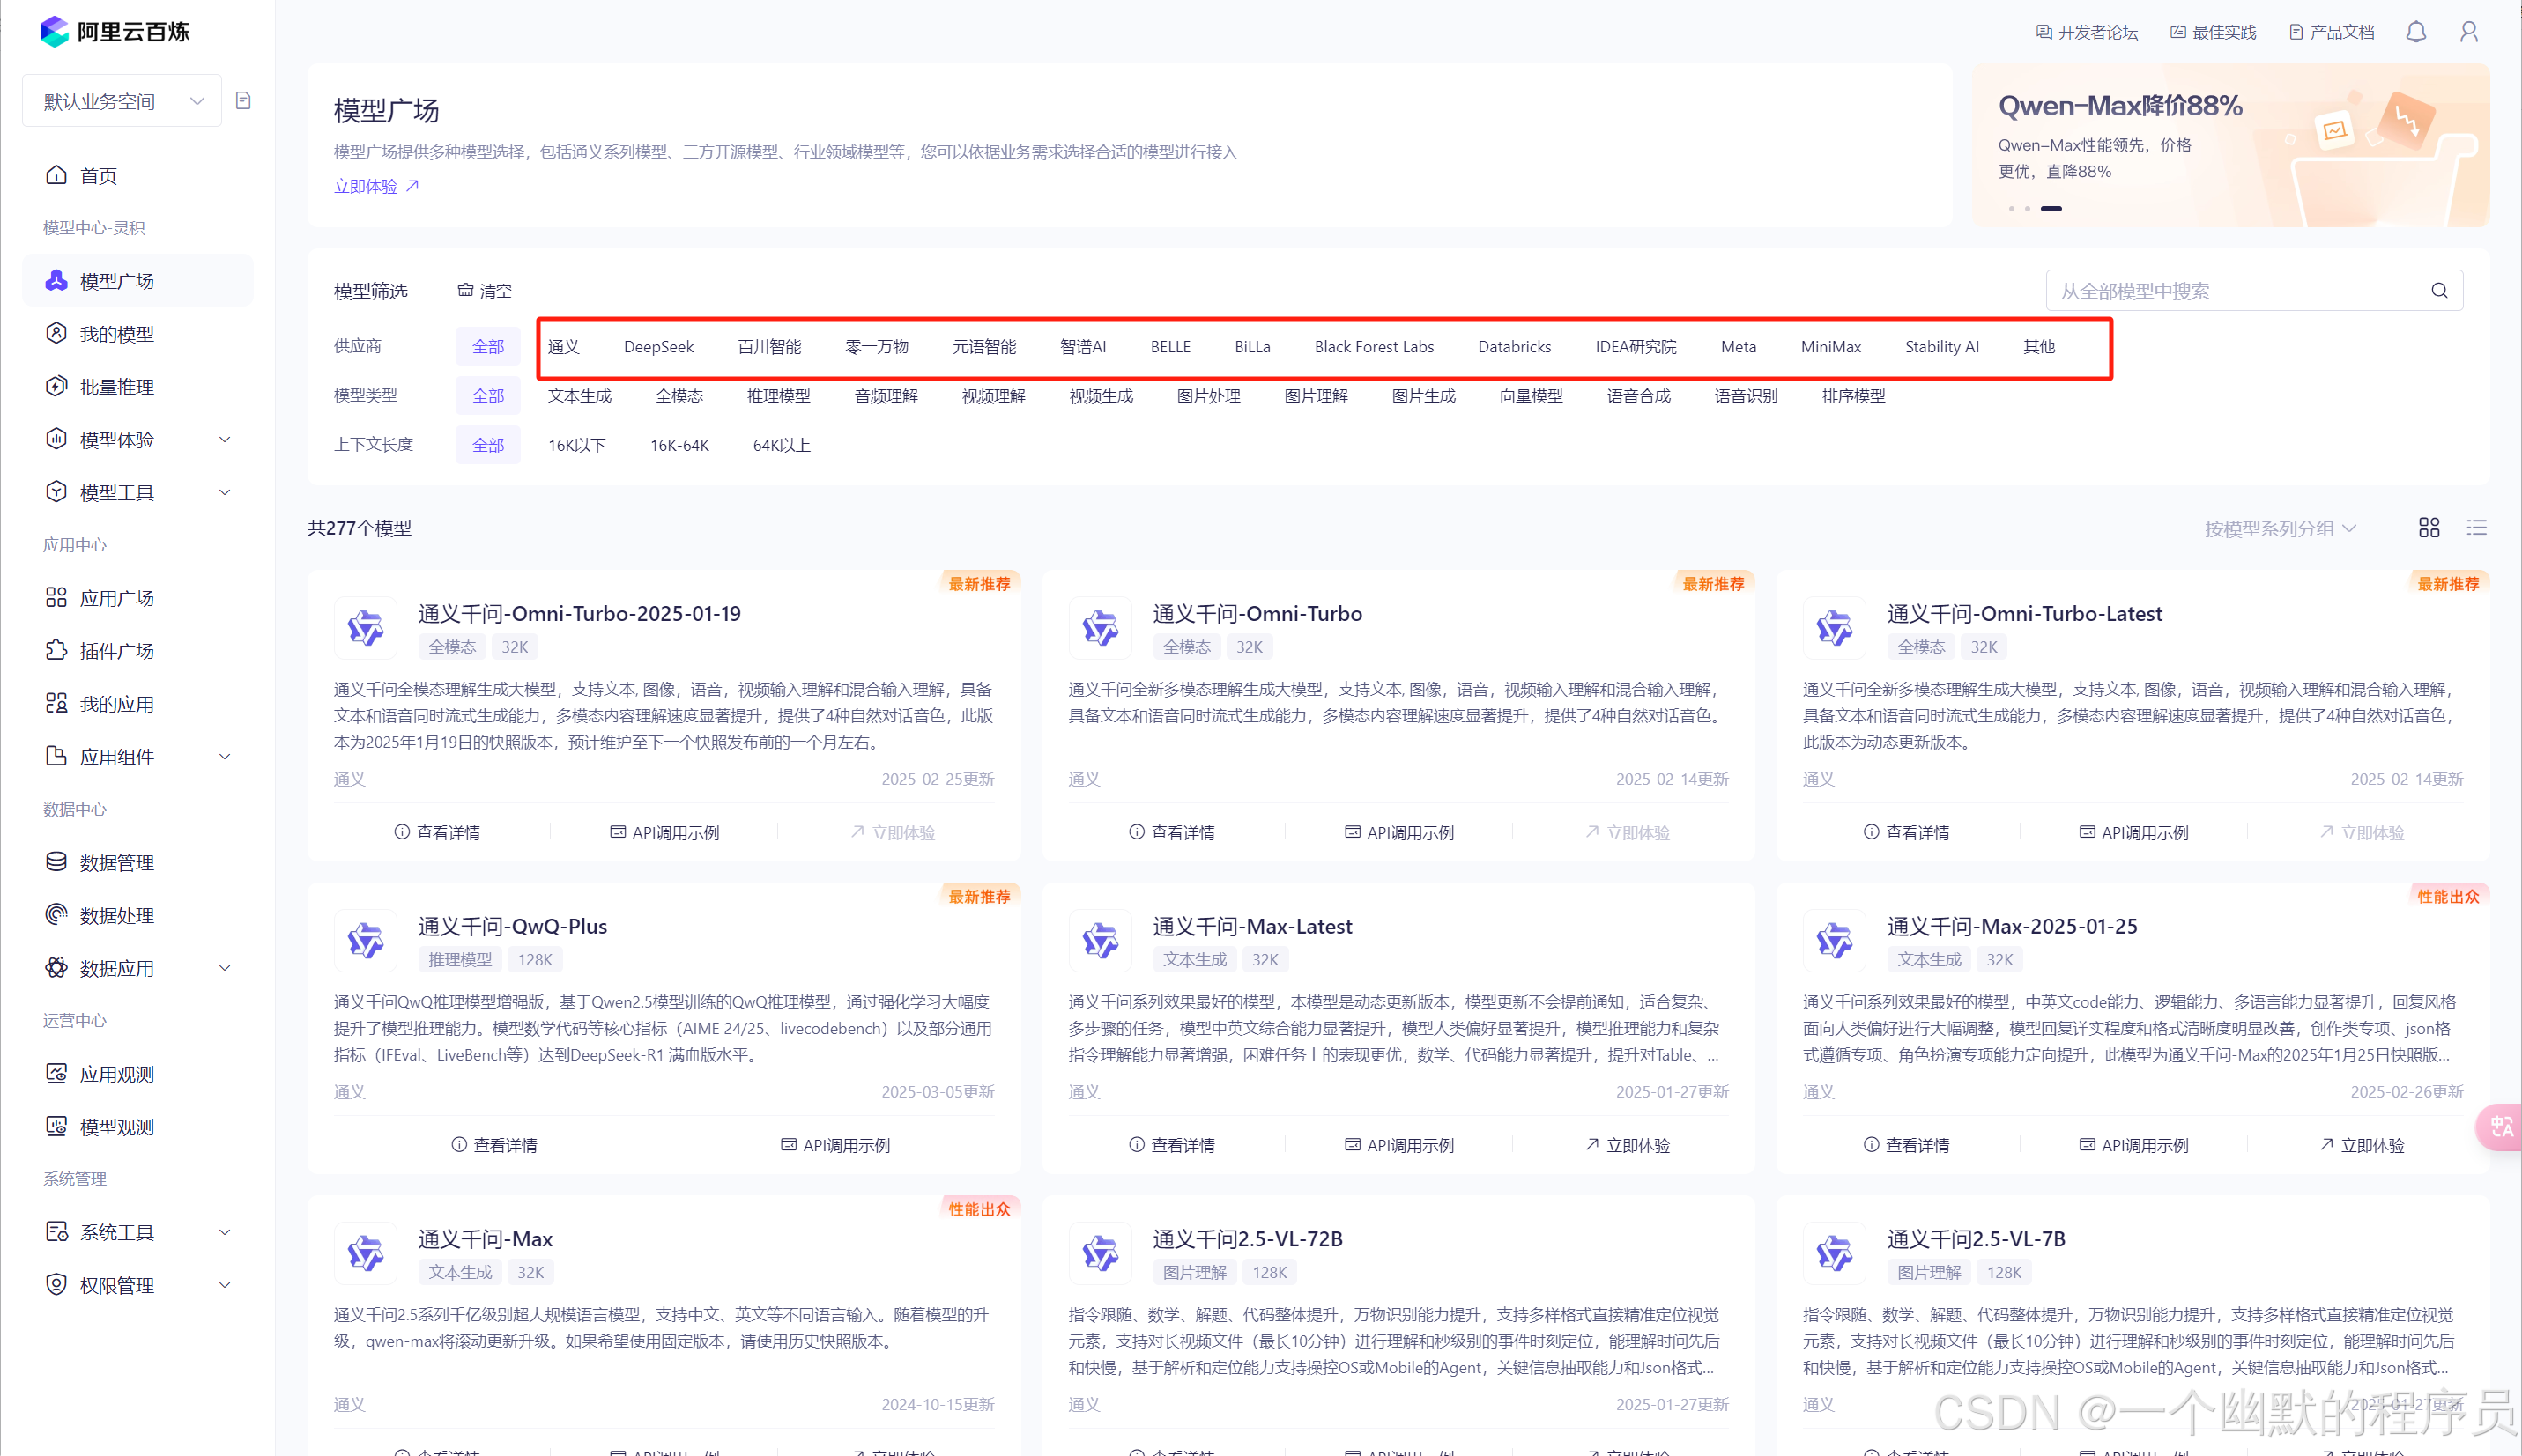Click 查看详情 for 通义千问-QwQ-Plus
Viewport: 2522px width, 1456px height.
494,1145
